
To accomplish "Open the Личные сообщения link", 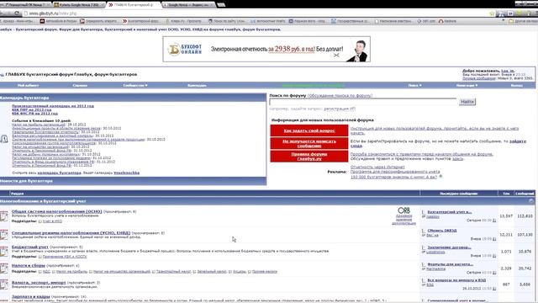I will 478,78.
